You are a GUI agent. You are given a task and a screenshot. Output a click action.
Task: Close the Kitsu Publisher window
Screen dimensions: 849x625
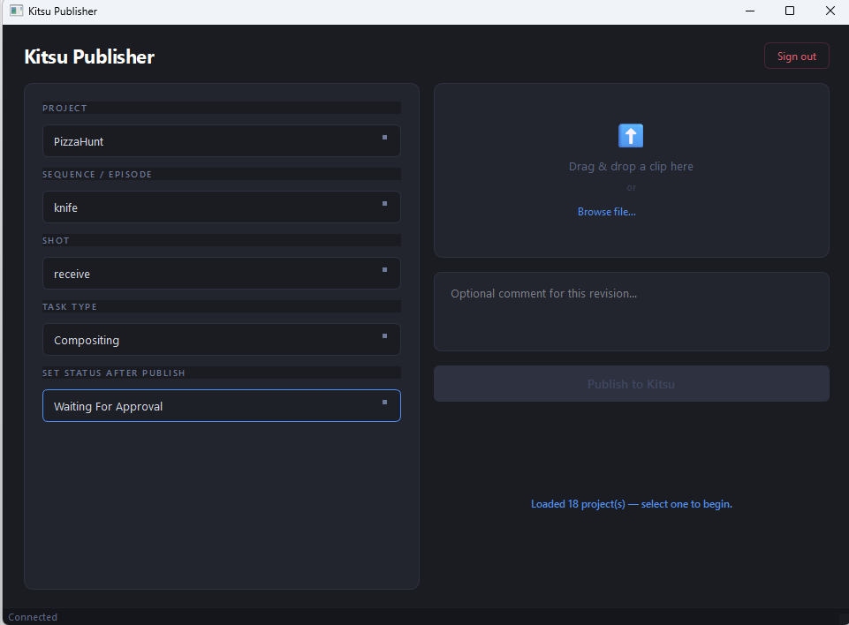[x=830, y=11]
